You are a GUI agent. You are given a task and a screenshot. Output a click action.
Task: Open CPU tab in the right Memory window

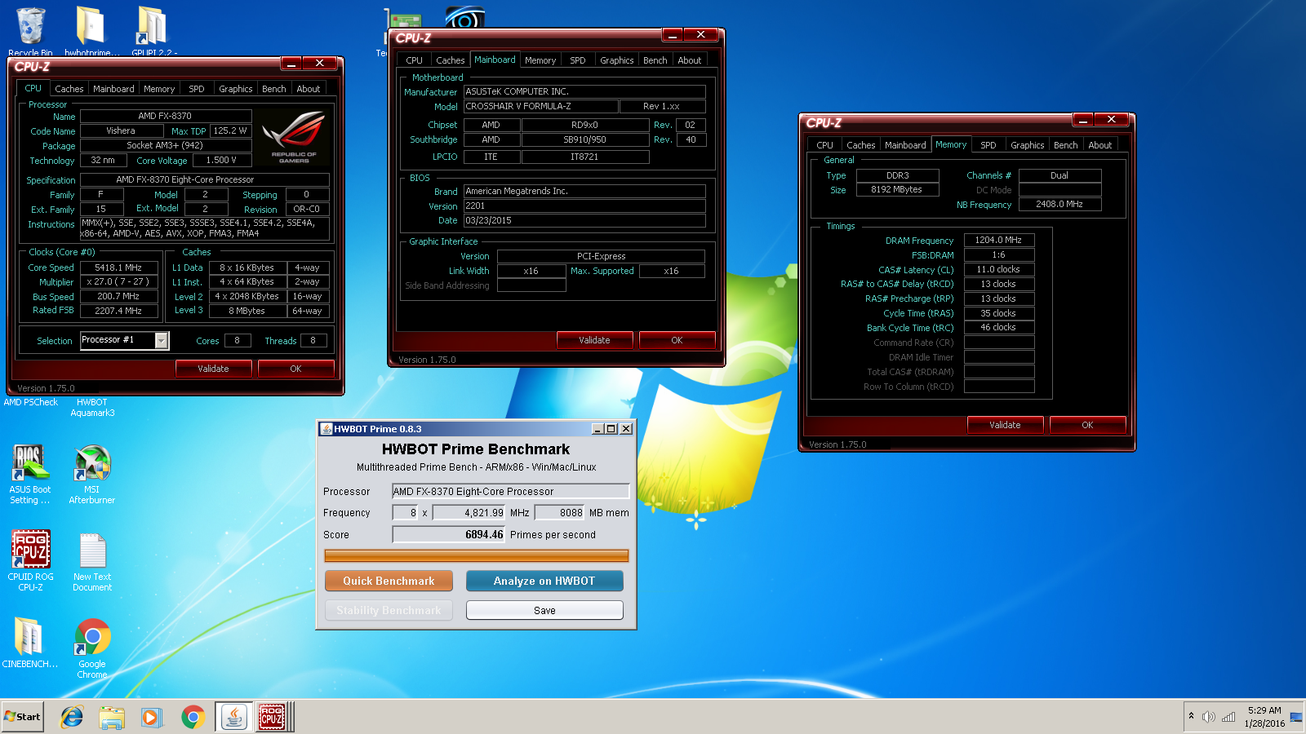click(825, 145)
